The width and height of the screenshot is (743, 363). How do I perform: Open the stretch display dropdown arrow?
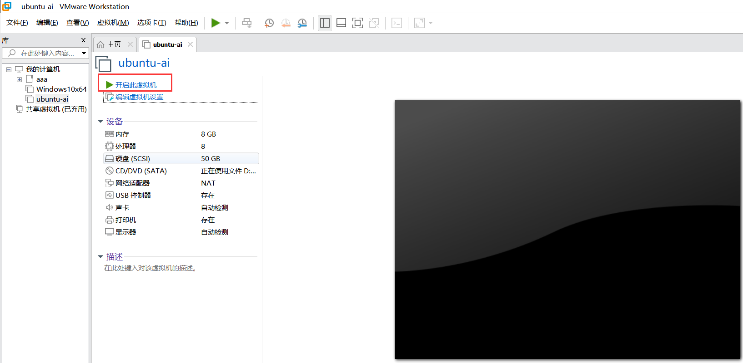[x=431, y=23]
